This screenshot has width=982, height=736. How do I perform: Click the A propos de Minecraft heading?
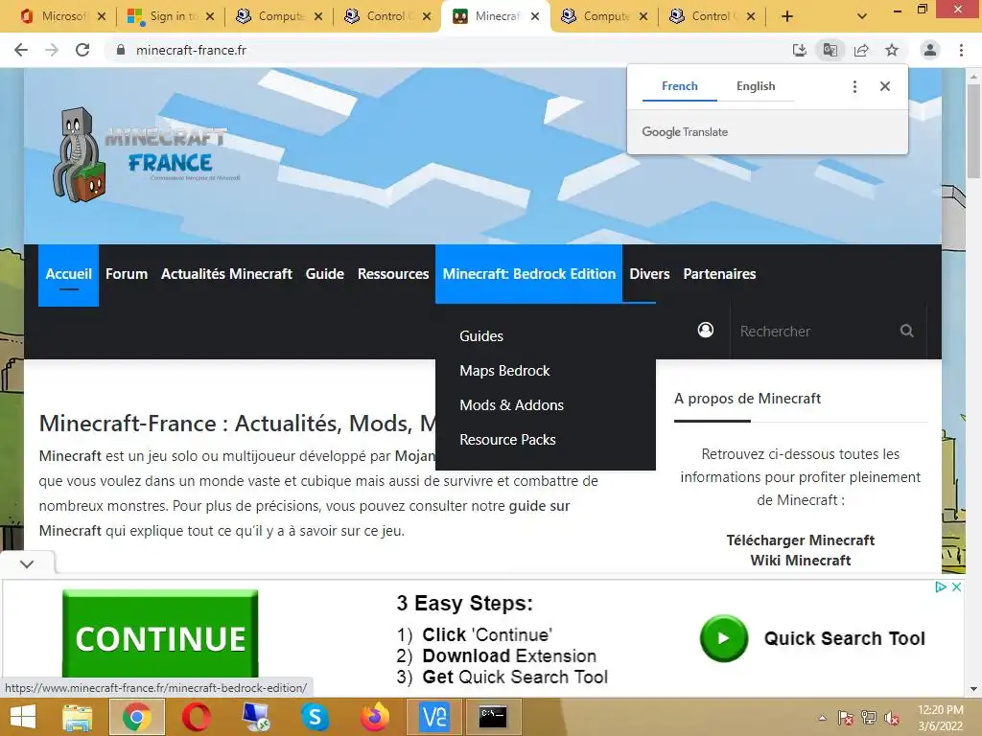(x=747, y=399)
